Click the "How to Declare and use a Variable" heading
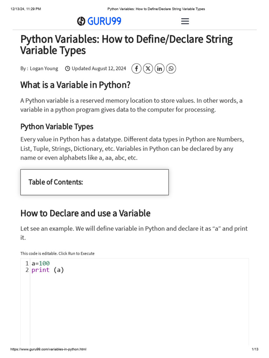Viewport: 269px width, 358px height. click(x=85, y=213)
